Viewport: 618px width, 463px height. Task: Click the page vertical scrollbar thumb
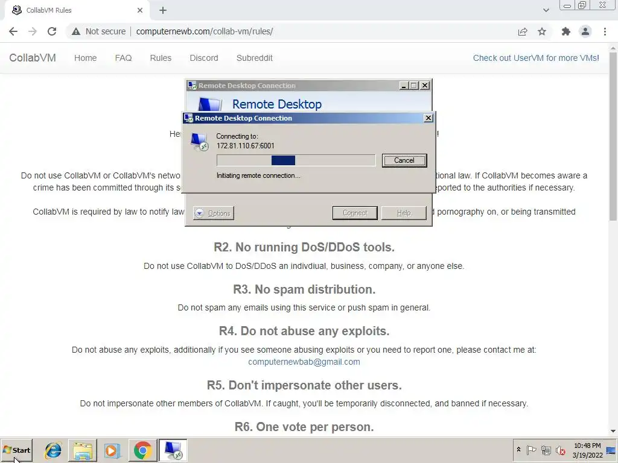[x=613, y=136]
